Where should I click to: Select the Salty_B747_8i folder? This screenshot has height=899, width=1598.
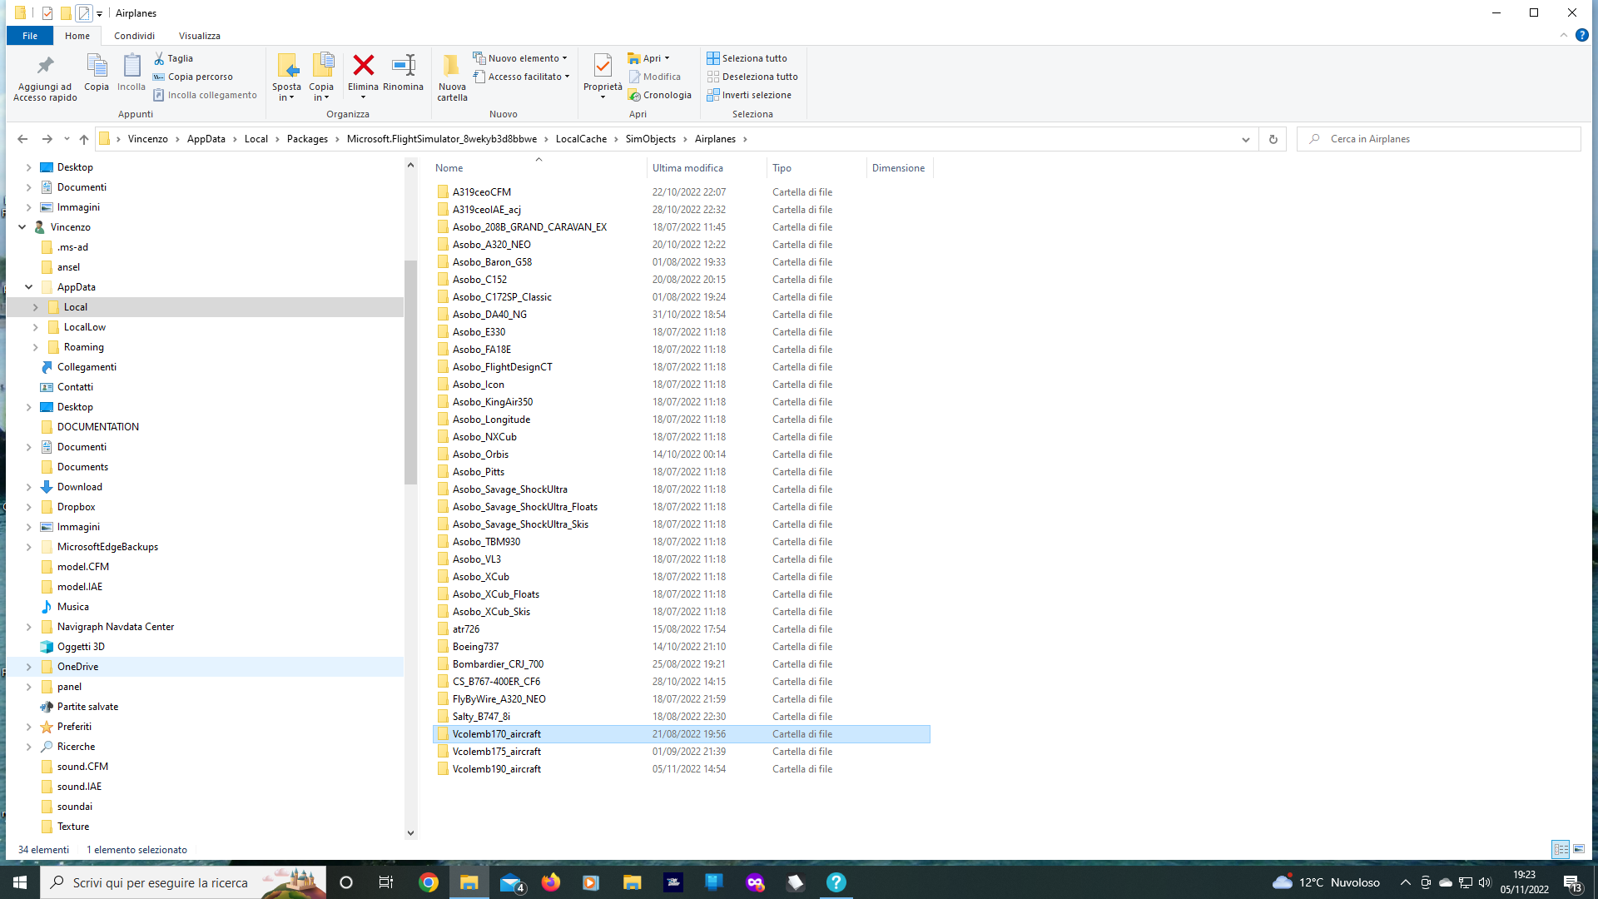coord(481,717)
